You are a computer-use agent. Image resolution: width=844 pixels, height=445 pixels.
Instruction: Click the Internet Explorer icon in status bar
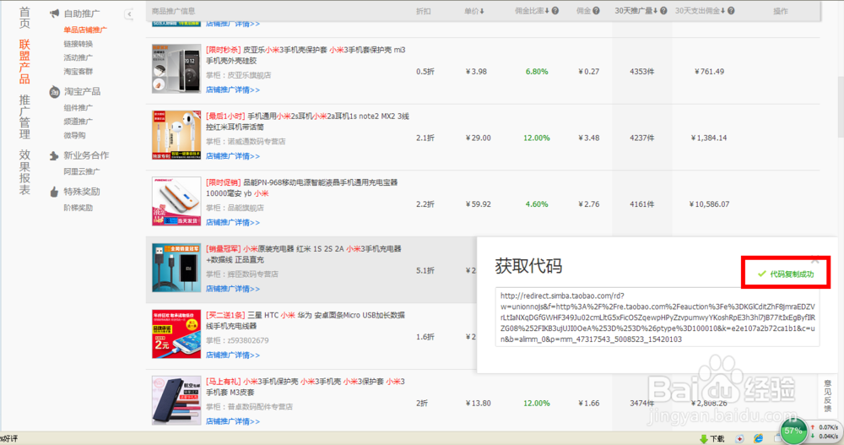point(759,438)
